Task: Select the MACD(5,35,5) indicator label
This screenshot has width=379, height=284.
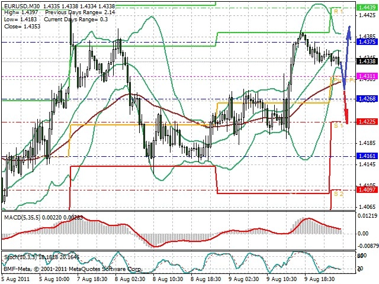Action: (x=23, y=217)
